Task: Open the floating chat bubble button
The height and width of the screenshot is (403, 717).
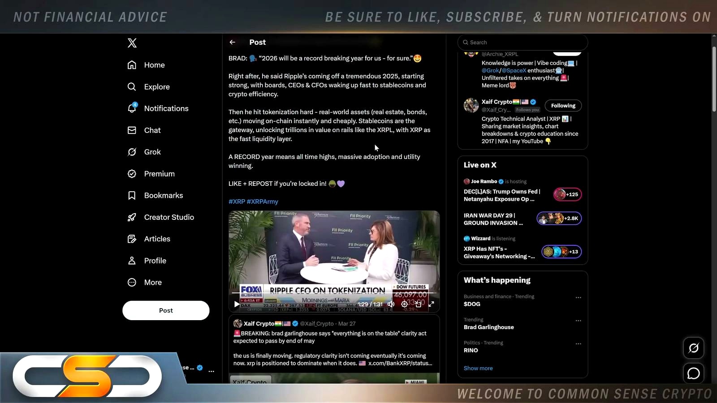Action: pos(694,373)
